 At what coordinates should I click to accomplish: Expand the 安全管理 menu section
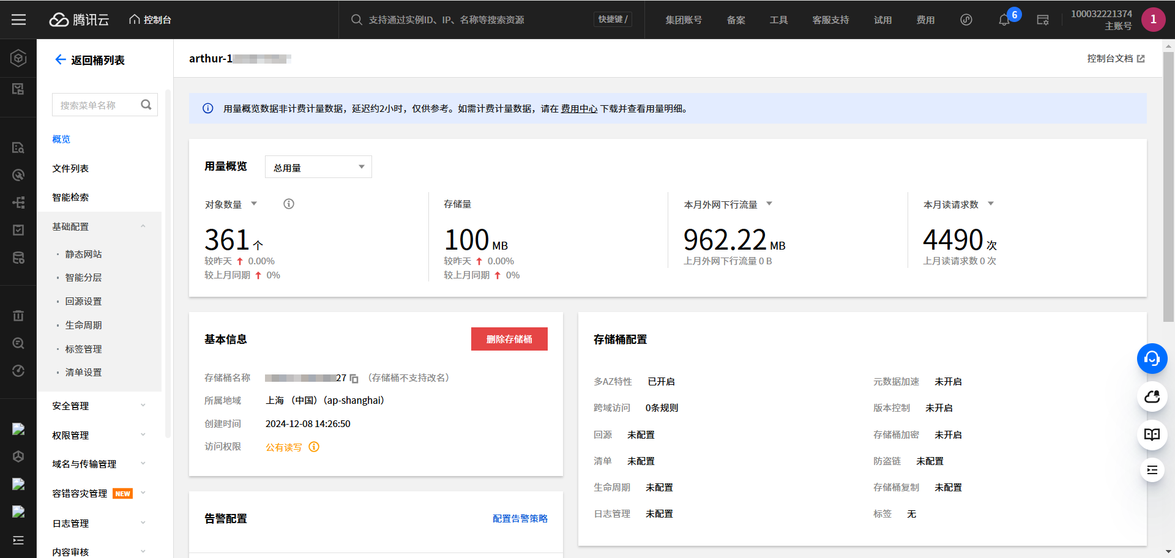pyautogui.click(x=143, y=406)
